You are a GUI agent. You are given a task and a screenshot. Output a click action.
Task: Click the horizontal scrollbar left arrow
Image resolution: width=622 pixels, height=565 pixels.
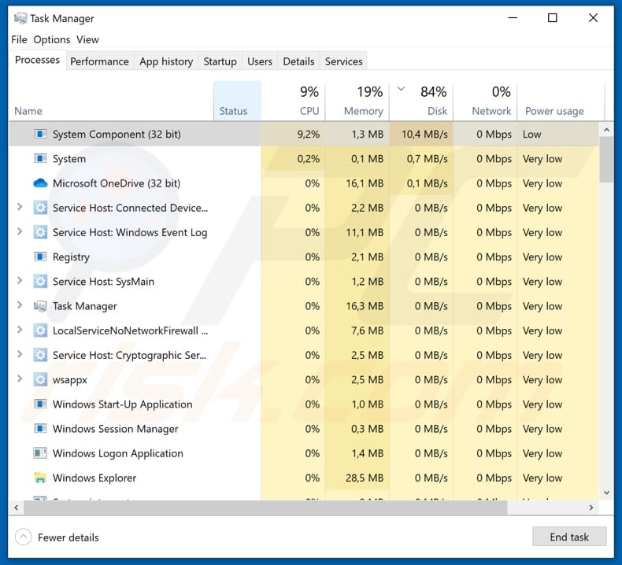point(17,508)
